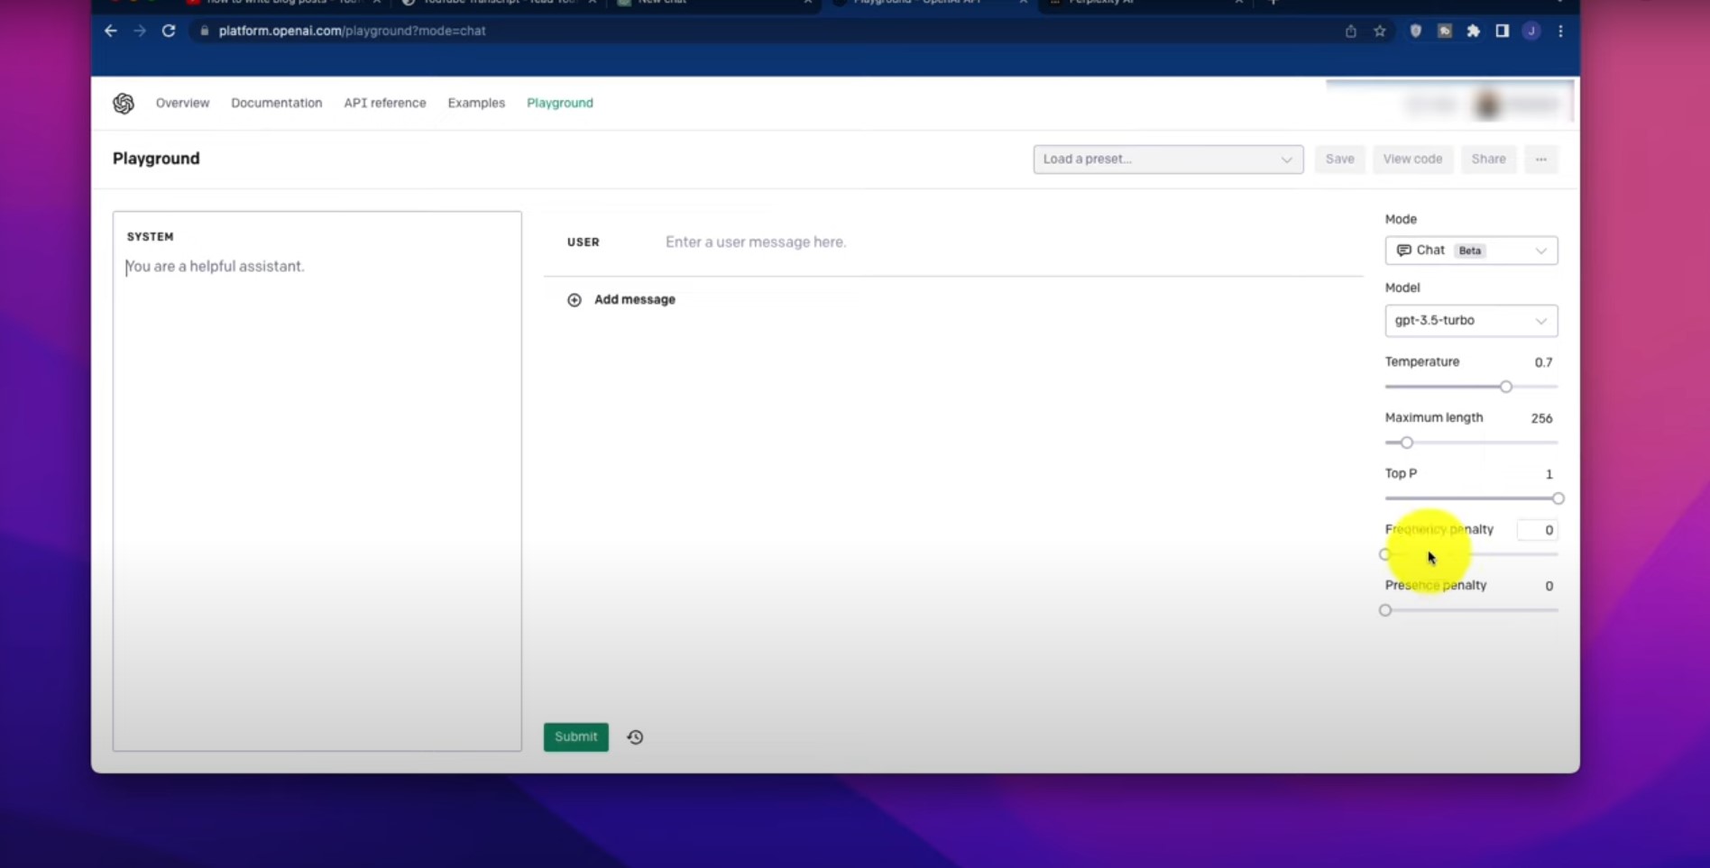Expand the Load a preset dropdown
The image size is (1710, 868).
point(1168,160)
